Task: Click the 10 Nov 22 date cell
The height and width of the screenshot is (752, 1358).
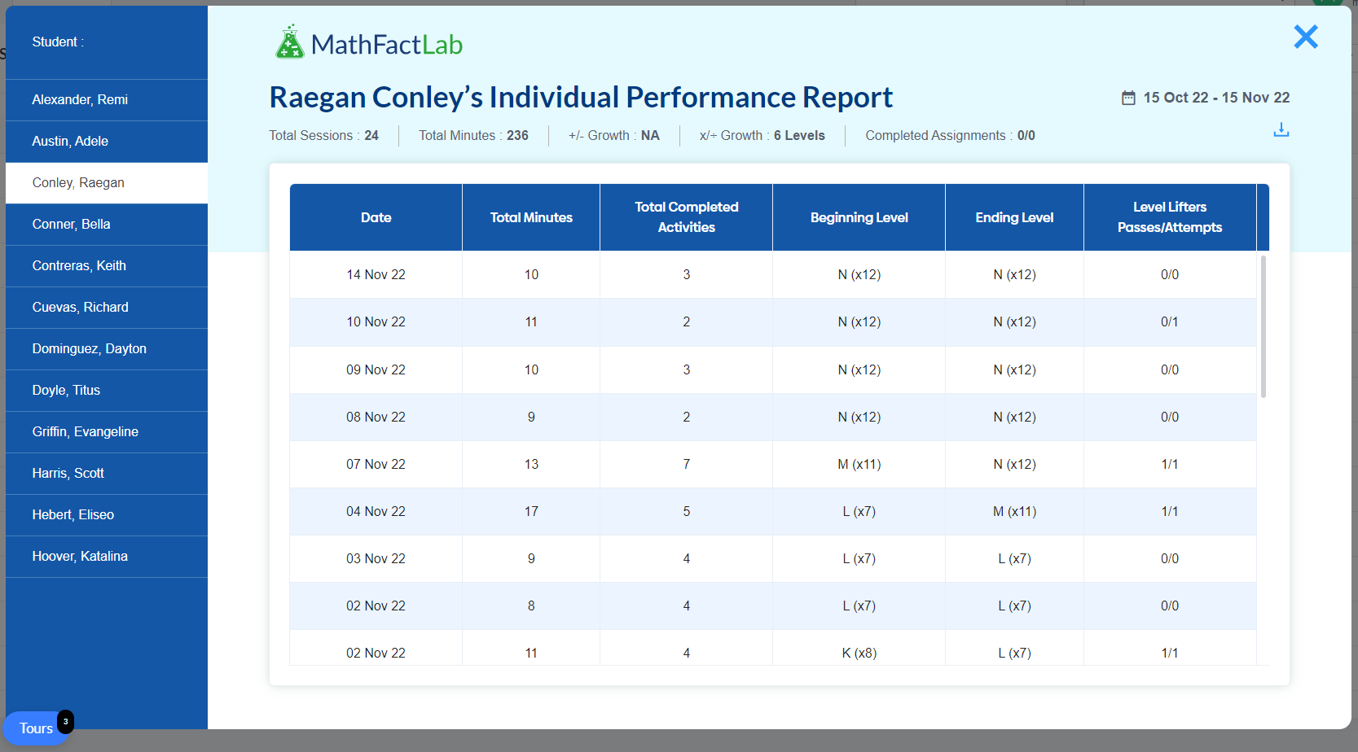Action: click(376, 322)
